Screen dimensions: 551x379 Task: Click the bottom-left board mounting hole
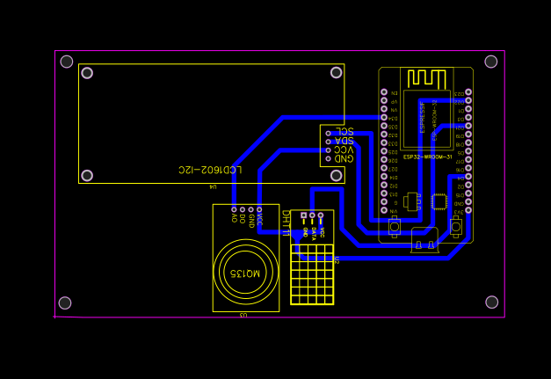point(65,302)
